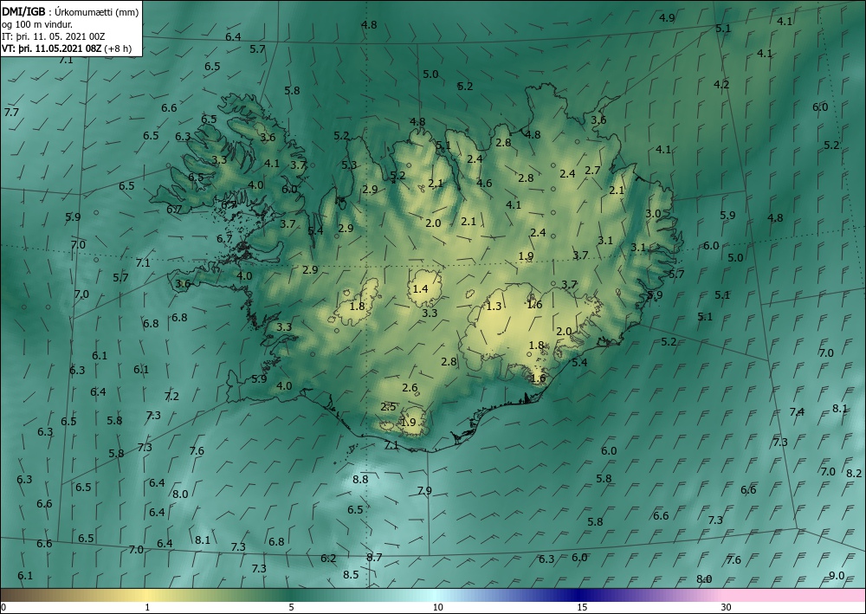Select the '30' tick label on the color scale
Screen dimensions: 866x614
pyautogui.click(x=726, y=607)
